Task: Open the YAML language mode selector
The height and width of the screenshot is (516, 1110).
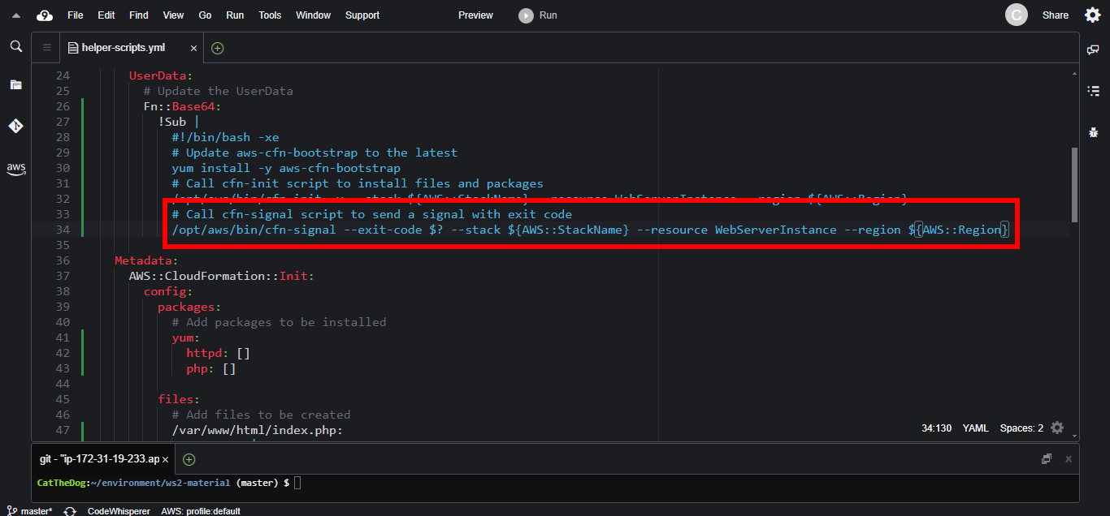Action: (x=975, y=428)
